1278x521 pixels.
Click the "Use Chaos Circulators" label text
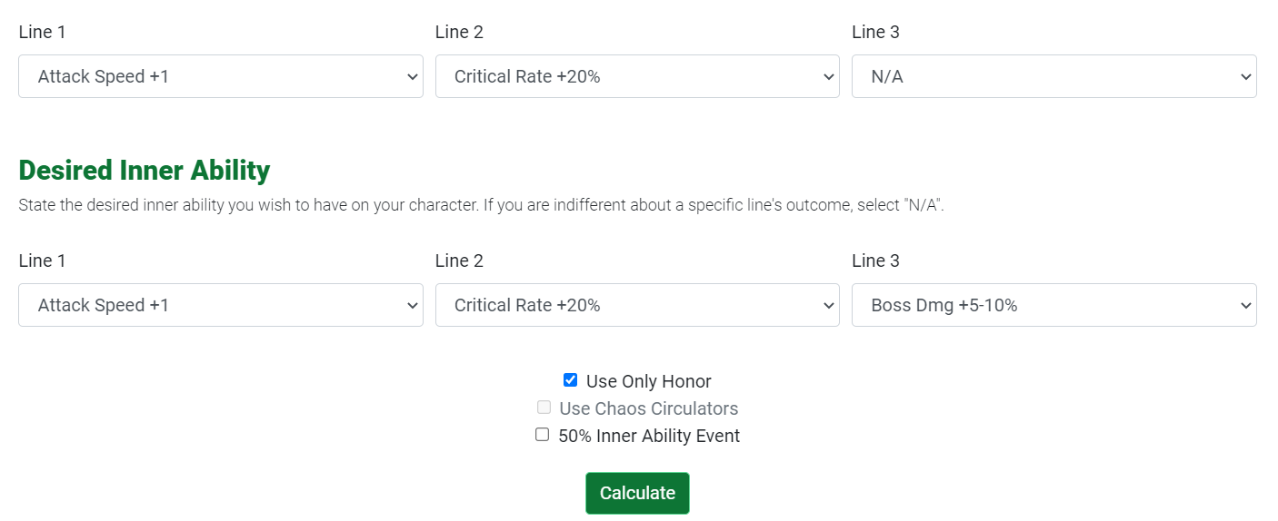[648, 408]
